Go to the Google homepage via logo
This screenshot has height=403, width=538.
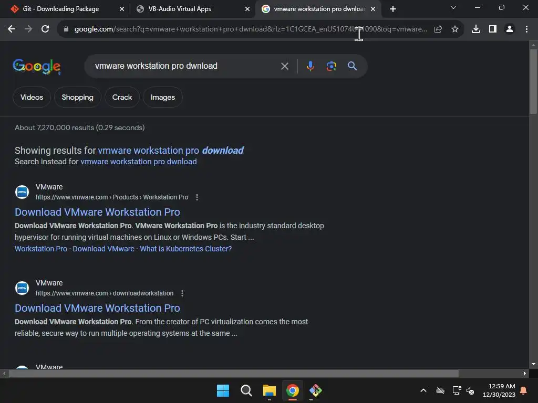tap(37, 66)
